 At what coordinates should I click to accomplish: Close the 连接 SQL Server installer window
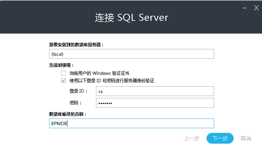256,8
